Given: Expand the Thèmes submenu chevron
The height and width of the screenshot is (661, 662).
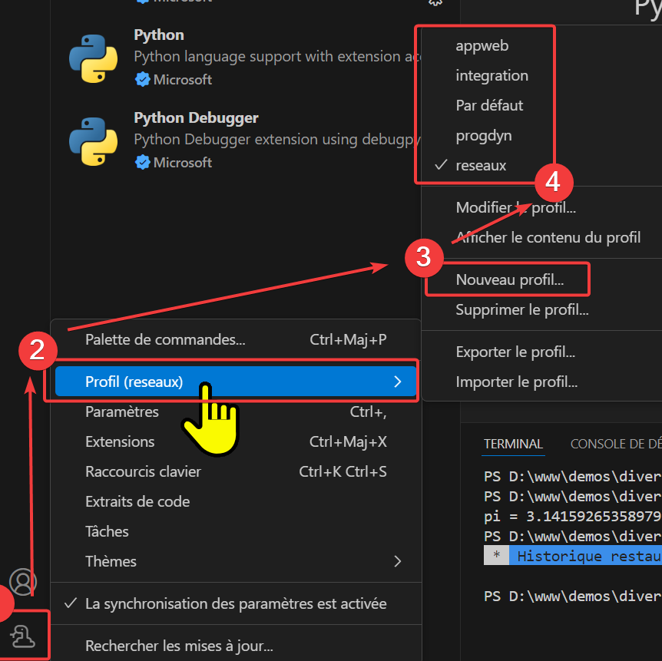Looking at the screenshot, I should pos(397,561).
